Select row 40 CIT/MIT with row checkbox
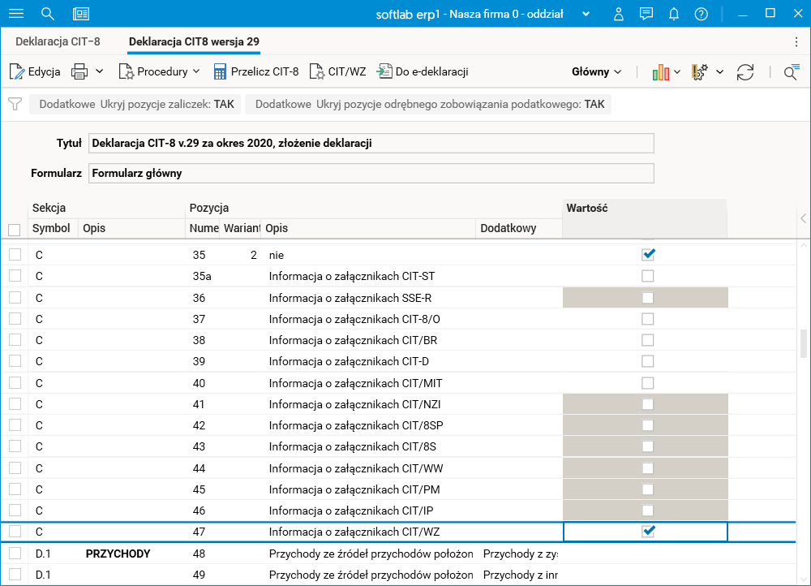The width and height of the screenshot is (811, 586). 15,383
